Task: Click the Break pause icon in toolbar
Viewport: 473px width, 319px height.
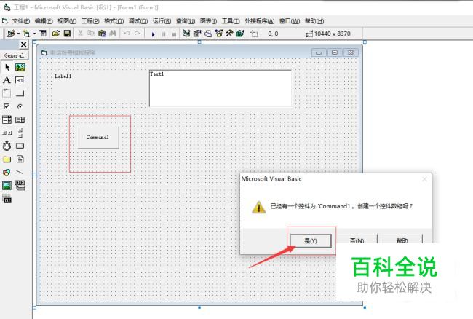Action: tap(164, 34)
